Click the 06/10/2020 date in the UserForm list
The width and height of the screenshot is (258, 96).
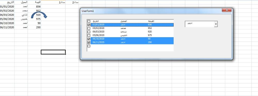pos(98,39)
